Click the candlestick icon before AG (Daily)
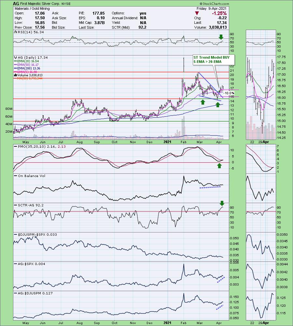 click(x=15, y=58)
